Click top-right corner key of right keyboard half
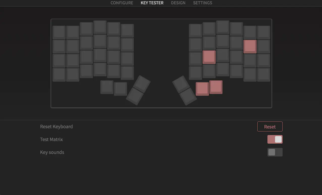Screen dimensions: 322x195 (x=263, y=32)
